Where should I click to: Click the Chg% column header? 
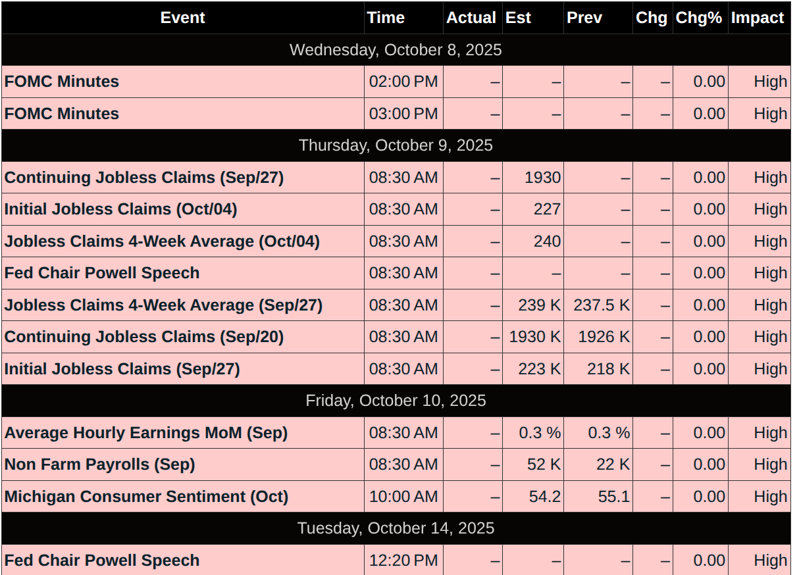tap(699, 18)
